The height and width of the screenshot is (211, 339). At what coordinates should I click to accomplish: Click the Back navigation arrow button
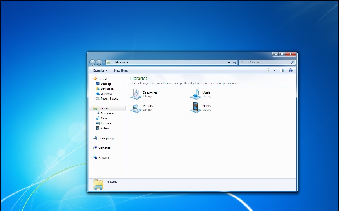tap(92, 63)
